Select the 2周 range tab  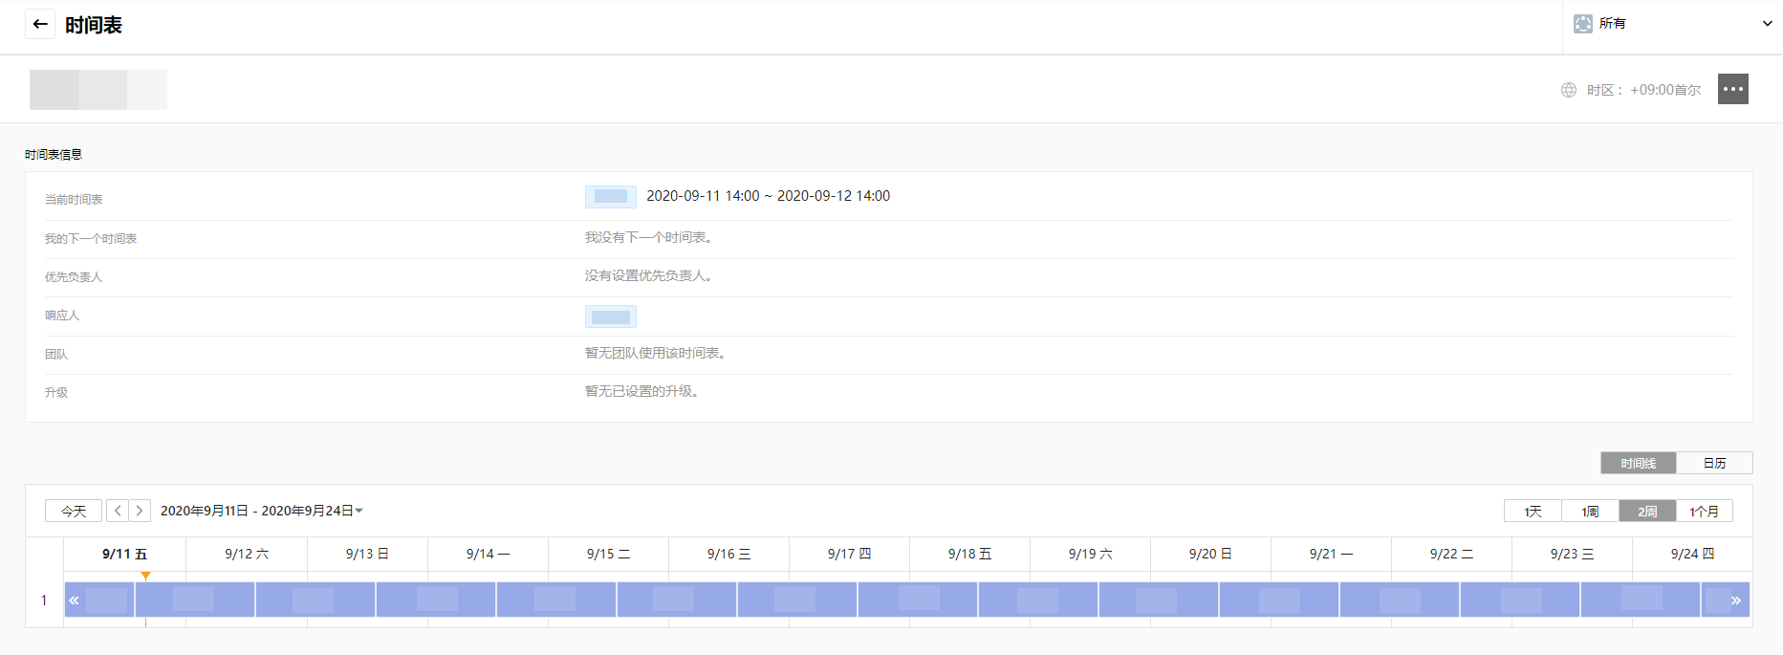pos(1647,512)
